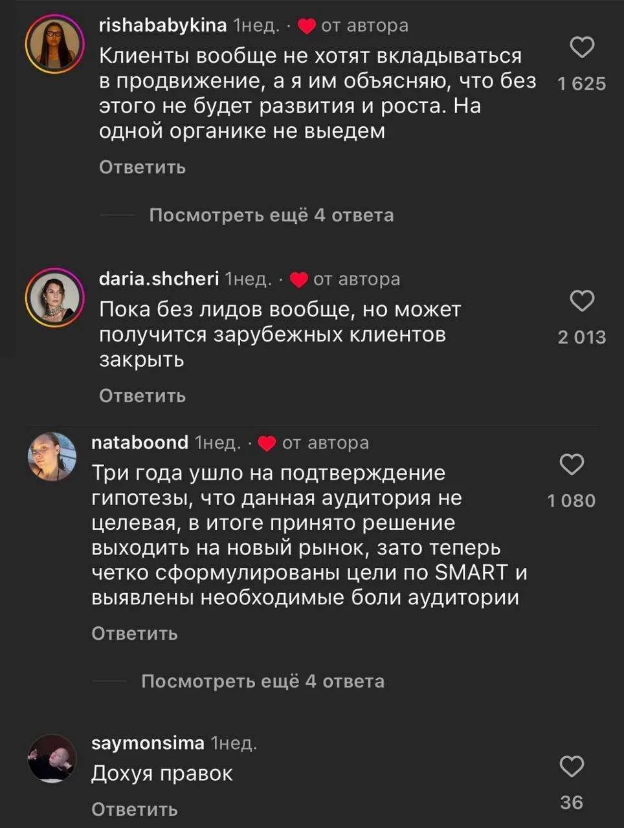Like daria.shcheri's comment with the heart icon
Image resolution: width=624 pixels, height=828 pixels.
click(582, 301)
